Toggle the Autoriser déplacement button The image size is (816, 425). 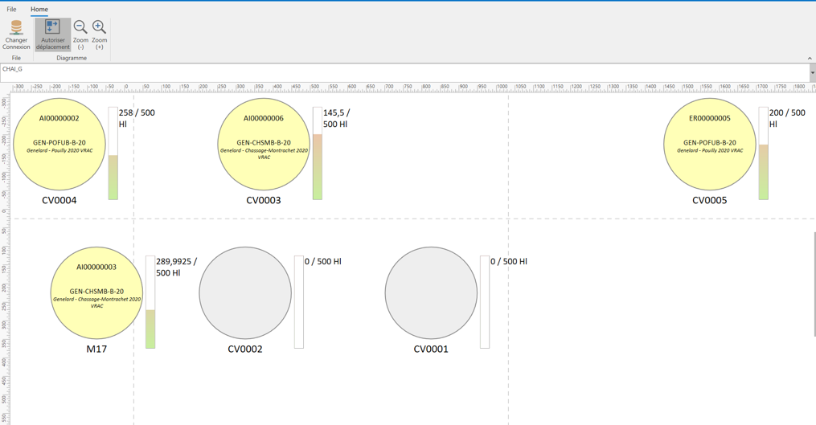(52, 35)
